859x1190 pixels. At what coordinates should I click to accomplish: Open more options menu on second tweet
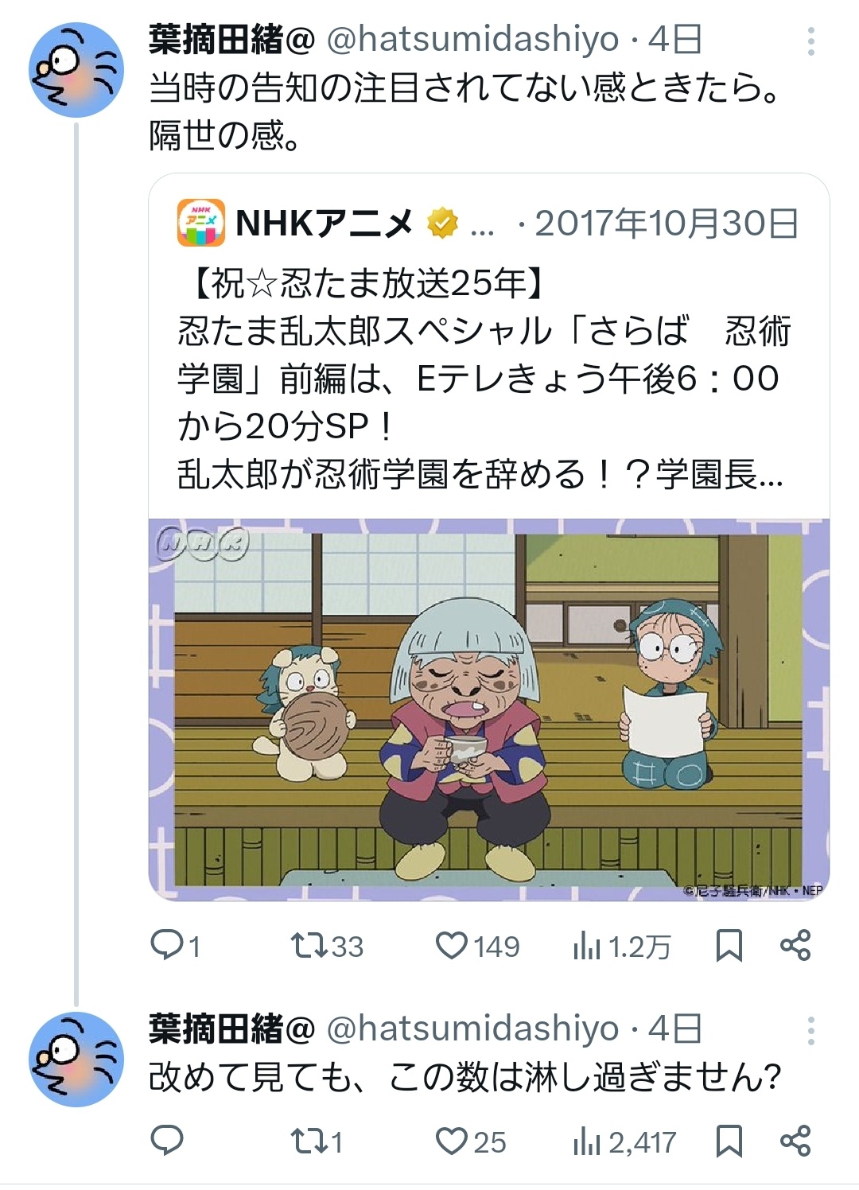point(810,1031)
